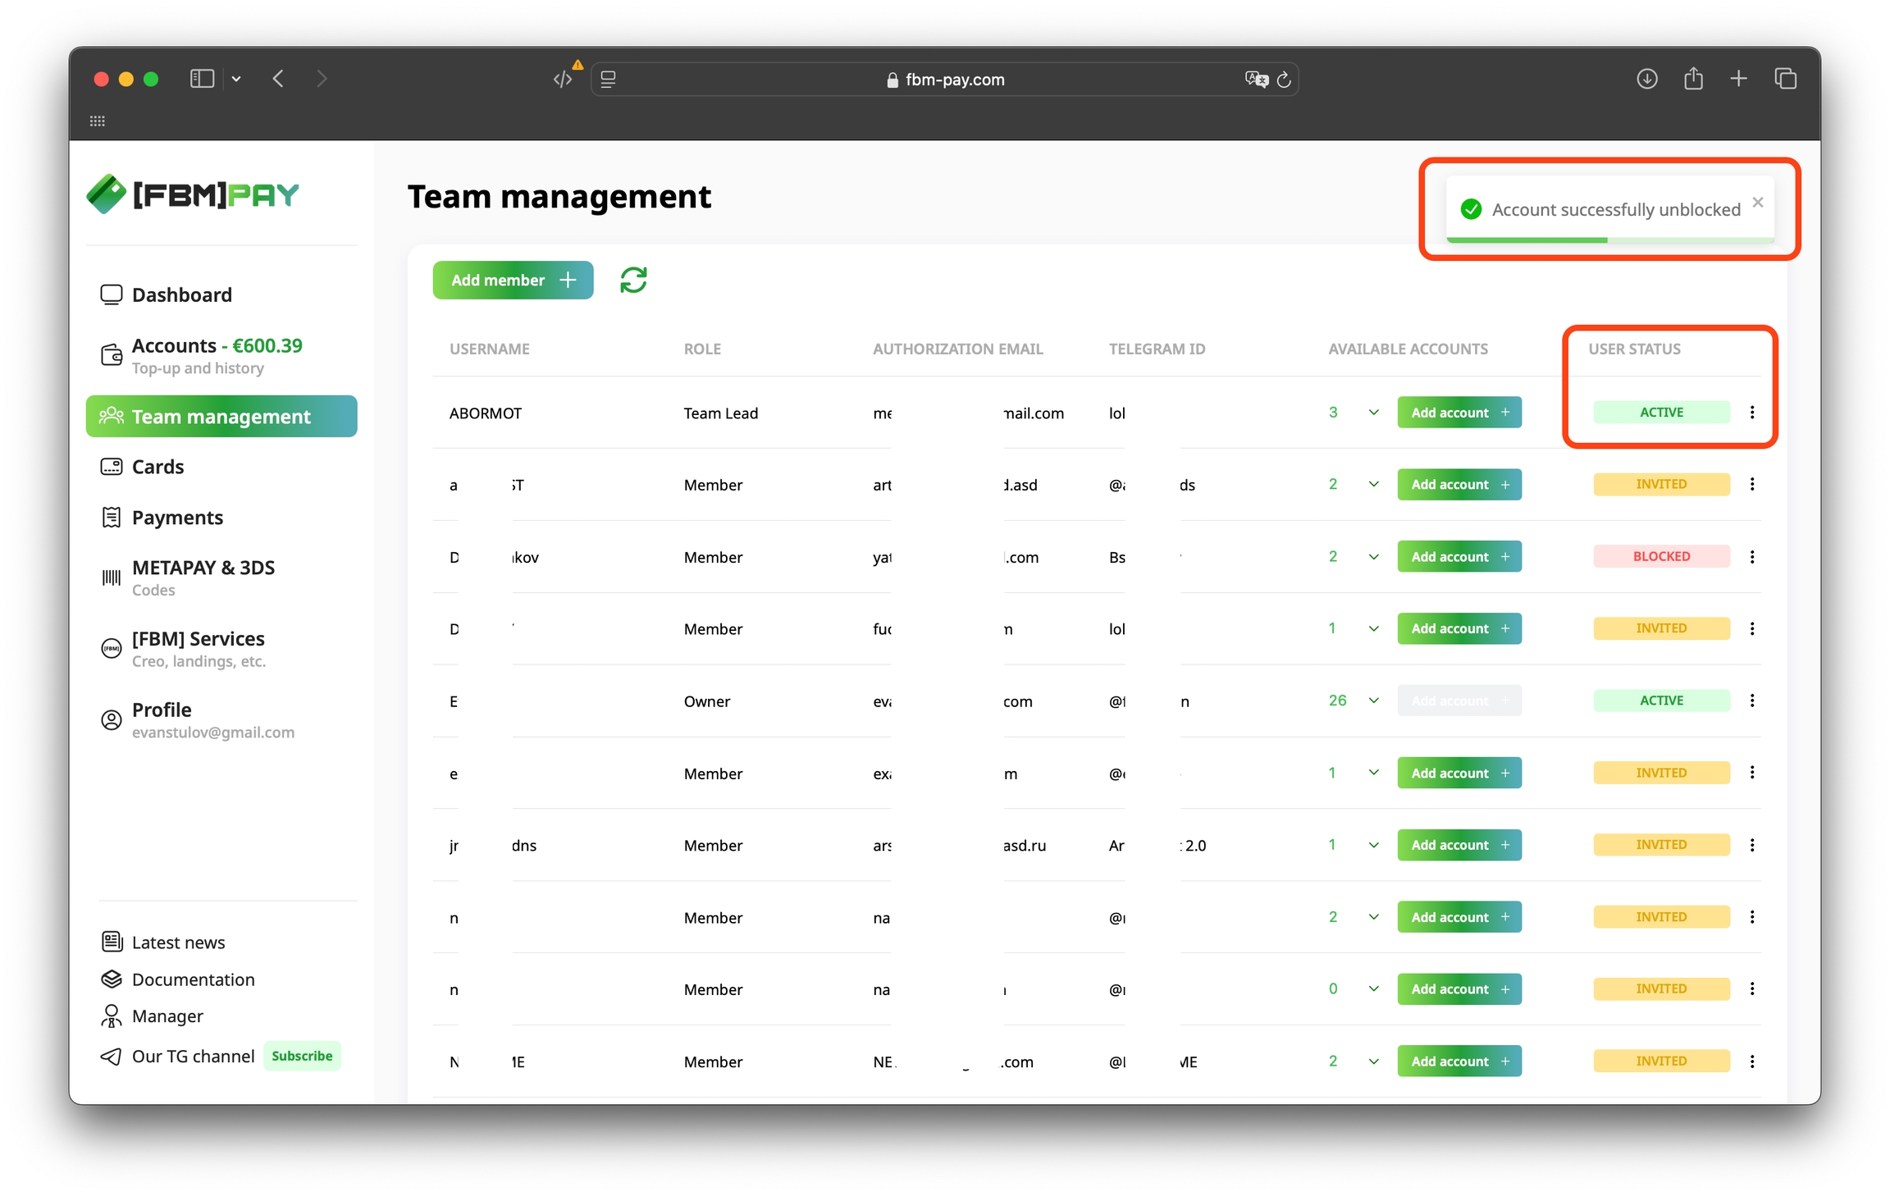
Task: Go to Payments in the sidebar
Action: (x=177, y=518)
